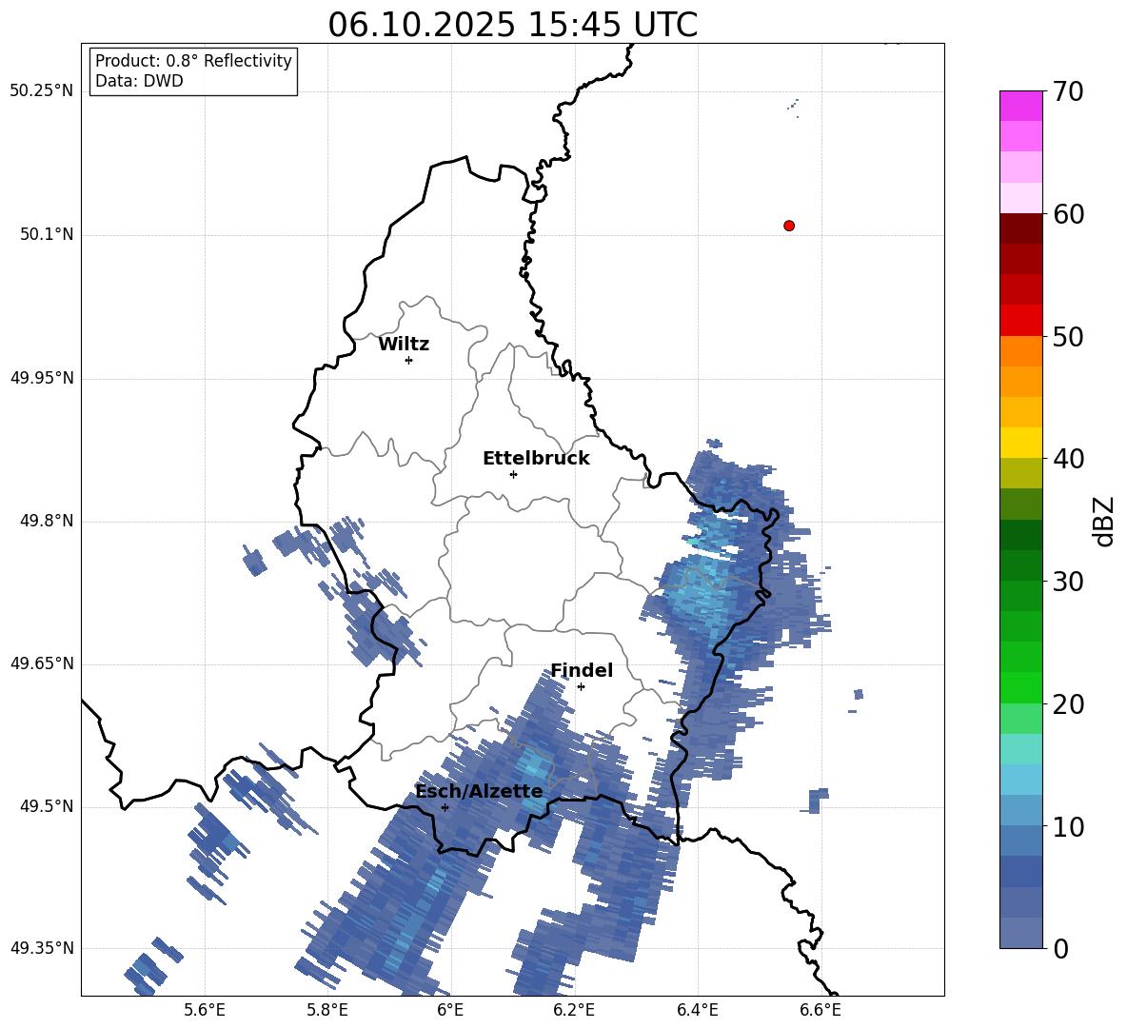Click the colorbar tick label 70

click(1068, 91)
